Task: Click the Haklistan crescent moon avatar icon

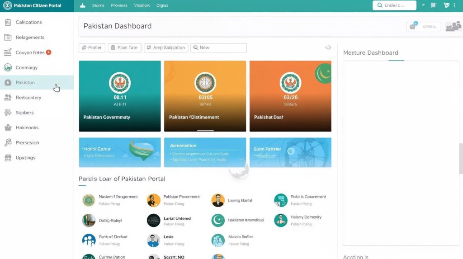Action: [x=218, y=220]
